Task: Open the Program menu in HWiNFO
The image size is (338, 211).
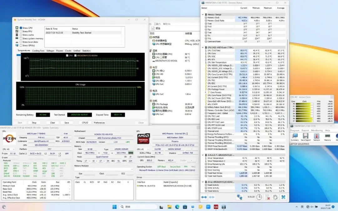Action: [295, 130]
